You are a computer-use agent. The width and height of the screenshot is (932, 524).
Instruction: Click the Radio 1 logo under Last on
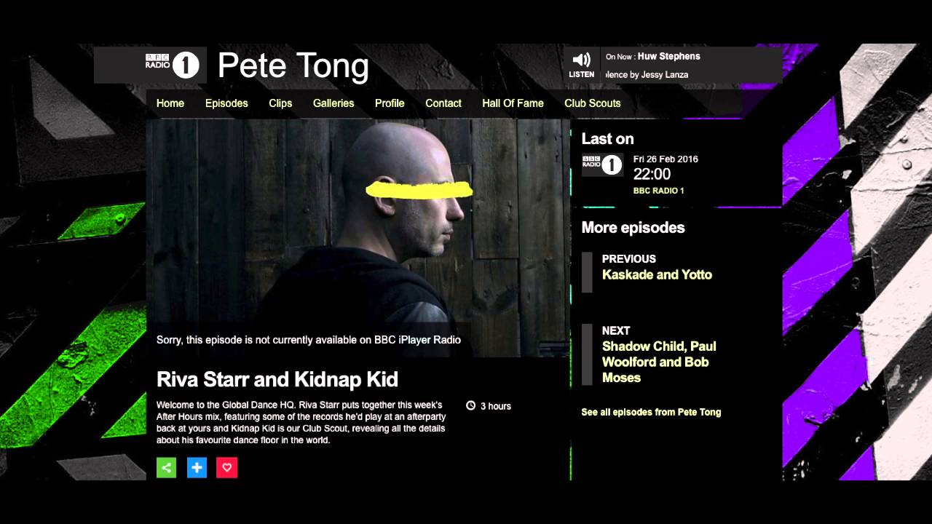(602, 165)
